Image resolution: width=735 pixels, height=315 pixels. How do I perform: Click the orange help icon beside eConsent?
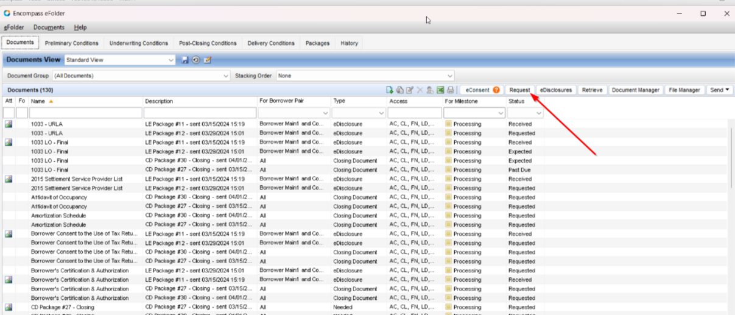pyautogui.click(x=496, y=90)
